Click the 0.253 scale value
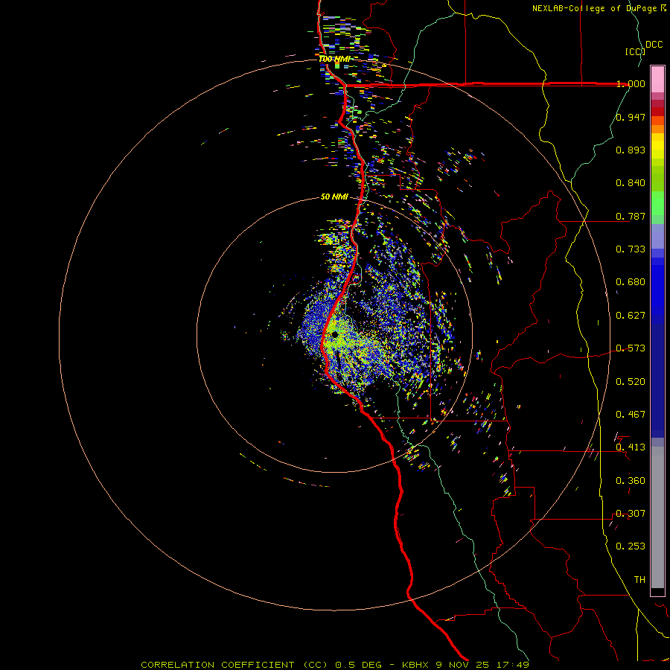 coord(631,546)
